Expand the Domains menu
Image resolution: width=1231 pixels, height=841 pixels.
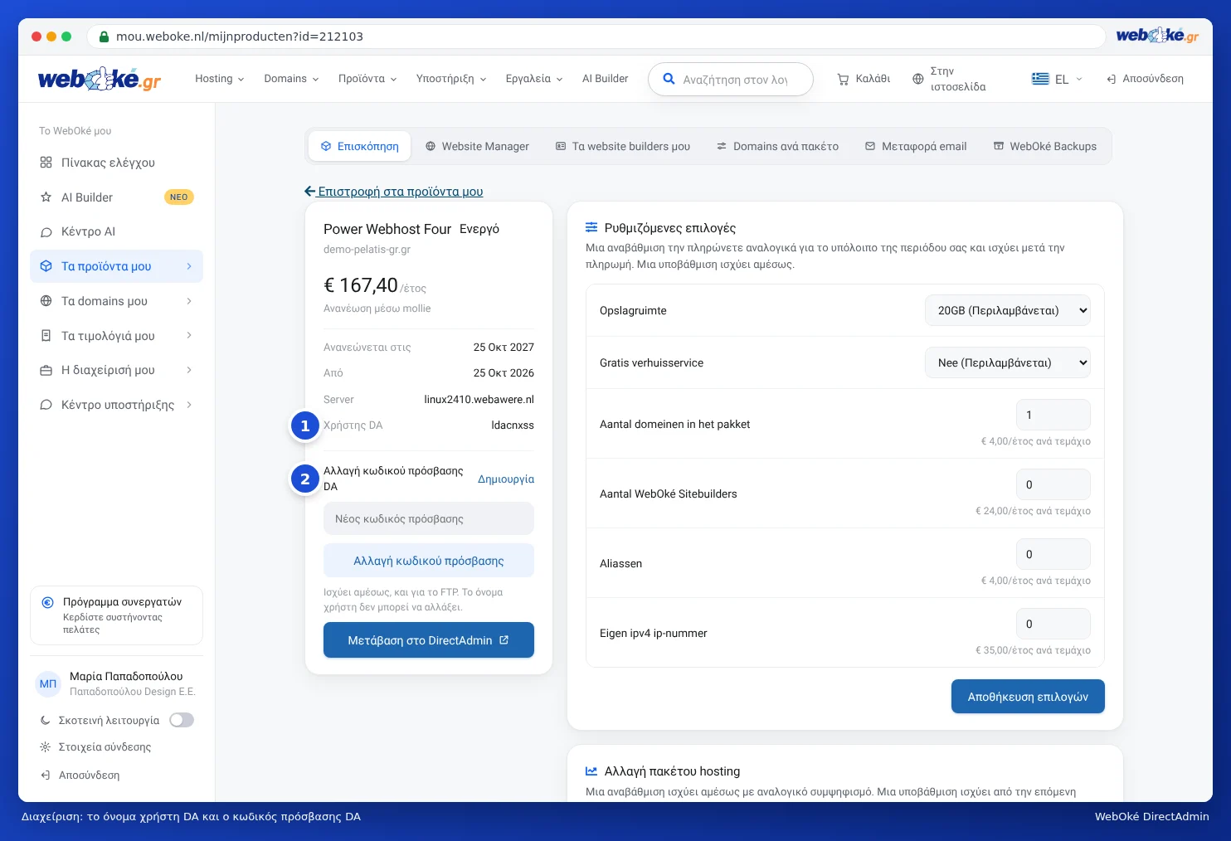(291, 79)
